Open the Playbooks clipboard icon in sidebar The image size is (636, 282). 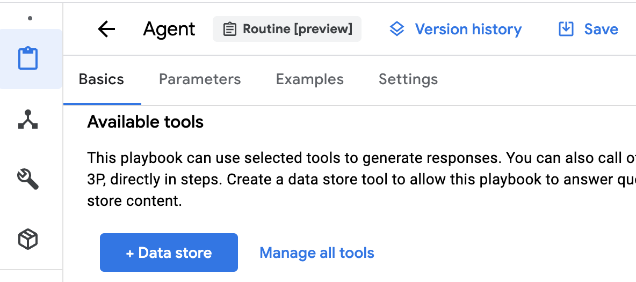[x=28, y=59]
